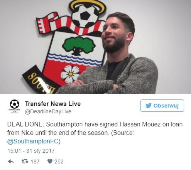Open the @SouthamptonFC mention link
The height and width of the screenshot is (170, 191).
tap(33, 141)
